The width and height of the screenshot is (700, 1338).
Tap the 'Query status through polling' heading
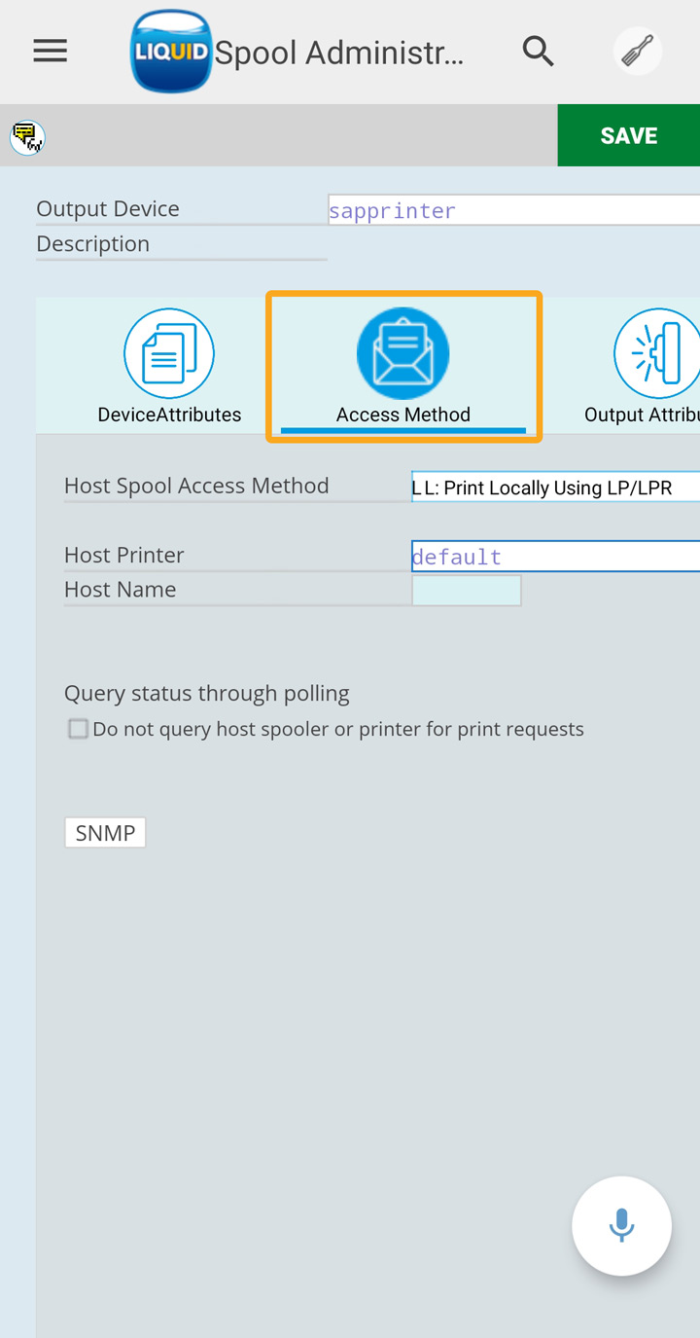click(207, 694)
